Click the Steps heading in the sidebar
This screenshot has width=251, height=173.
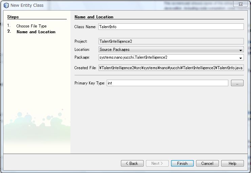coord(13,17)
